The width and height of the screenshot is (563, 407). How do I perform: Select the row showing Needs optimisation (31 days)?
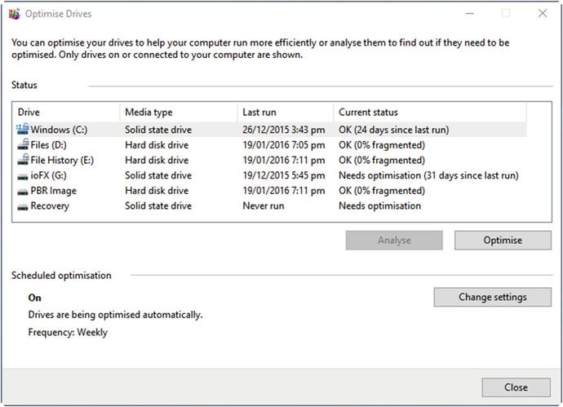(428, 175)
